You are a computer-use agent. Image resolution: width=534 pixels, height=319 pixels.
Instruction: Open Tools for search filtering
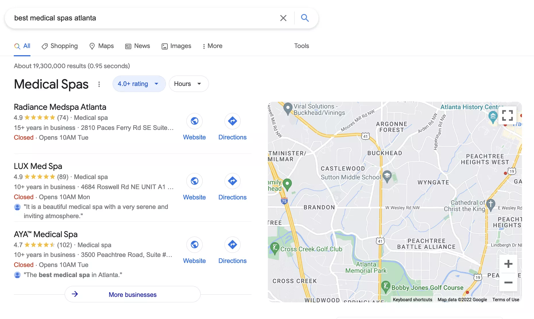pyautogui.click(x=301, y=46)
